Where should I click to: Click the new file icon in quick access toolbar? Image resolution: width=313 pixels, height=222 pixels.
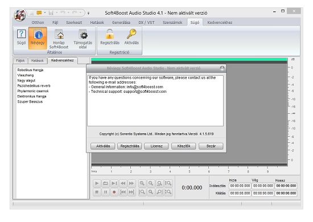point(31,13)
